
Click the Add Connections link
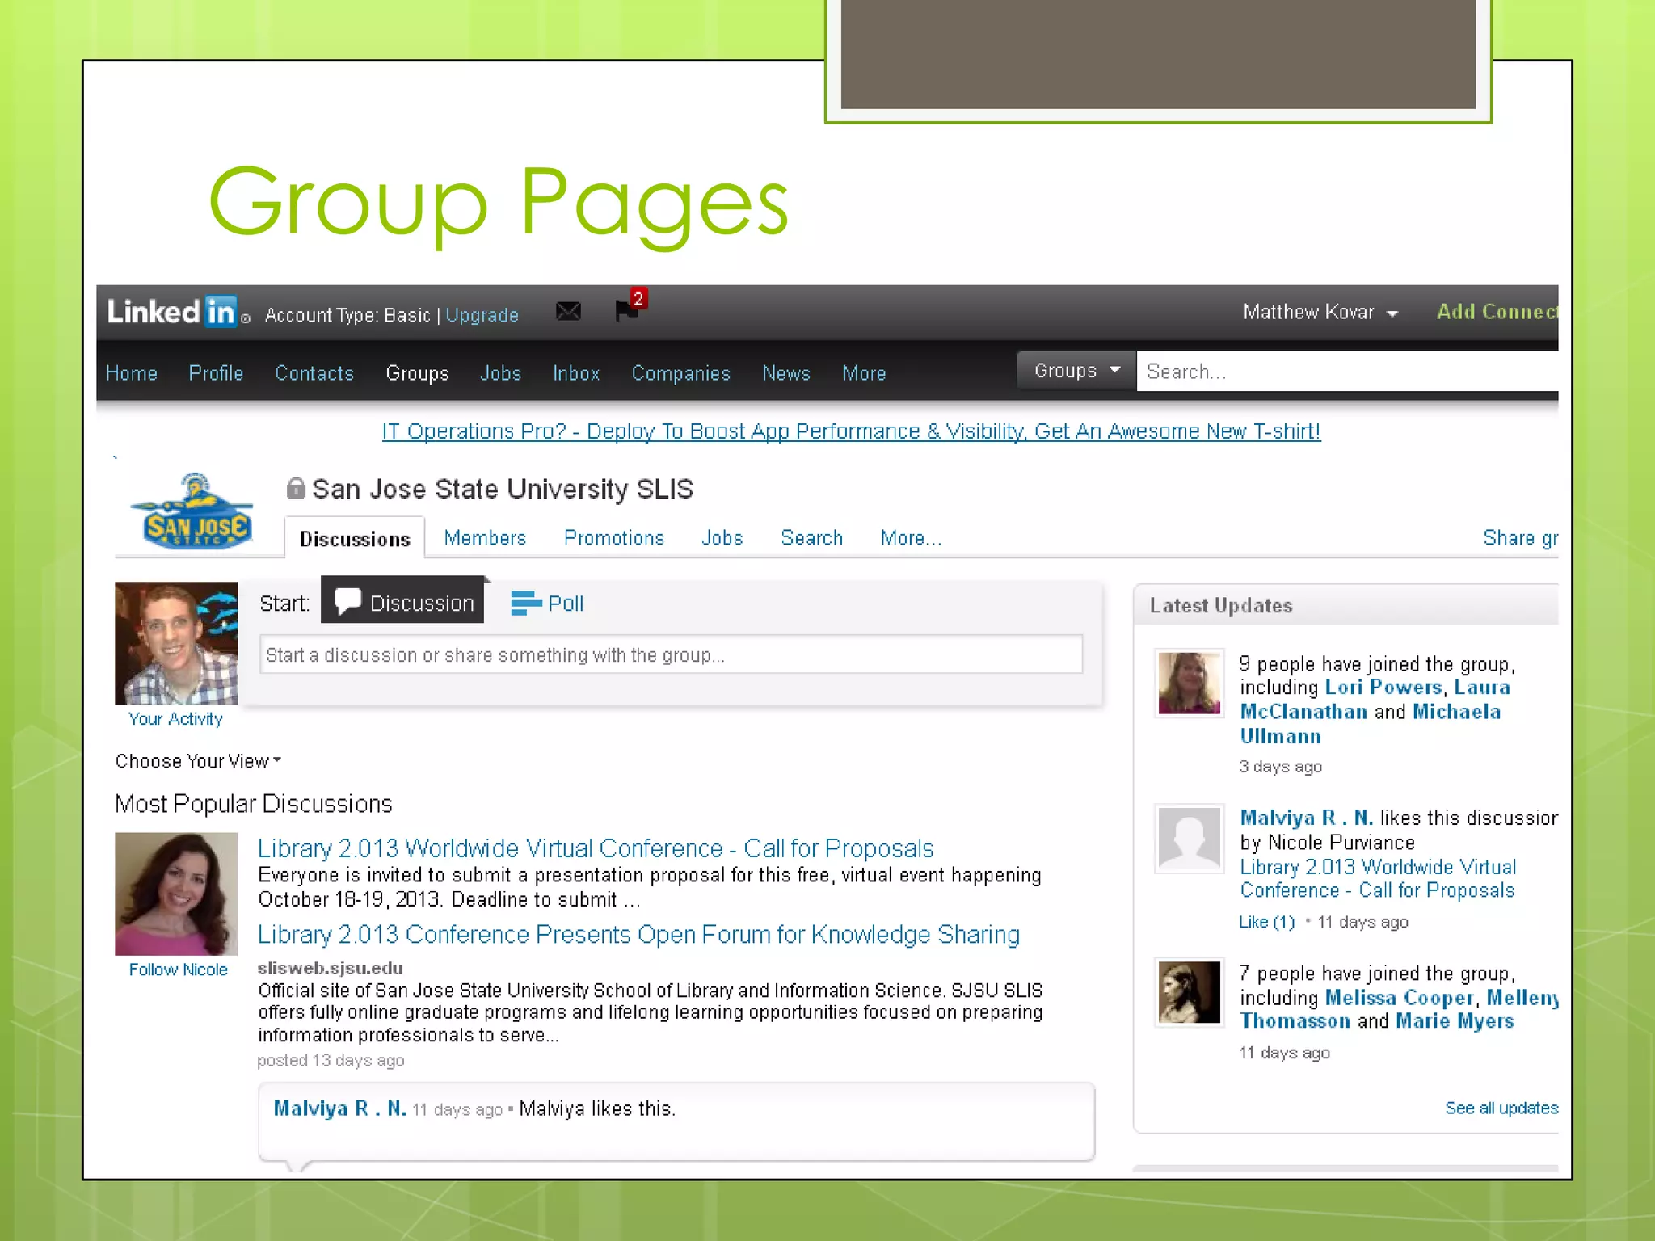point(1497,312)
